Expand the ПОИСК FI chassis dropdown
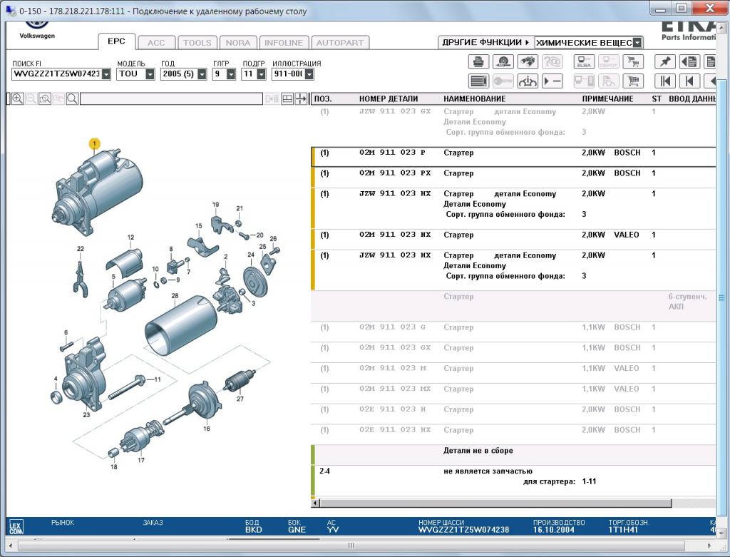Image resolution: width=730 pixels, height=557 pixels. (107, 74)
